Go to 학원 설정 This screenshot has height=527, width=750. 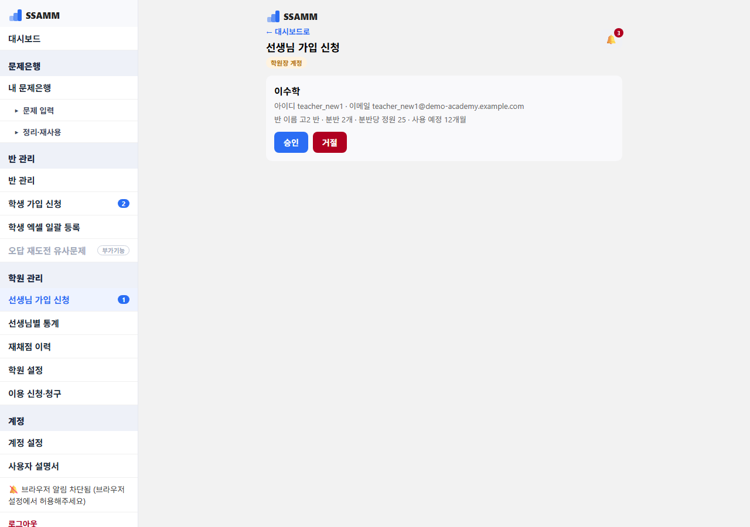69,370
